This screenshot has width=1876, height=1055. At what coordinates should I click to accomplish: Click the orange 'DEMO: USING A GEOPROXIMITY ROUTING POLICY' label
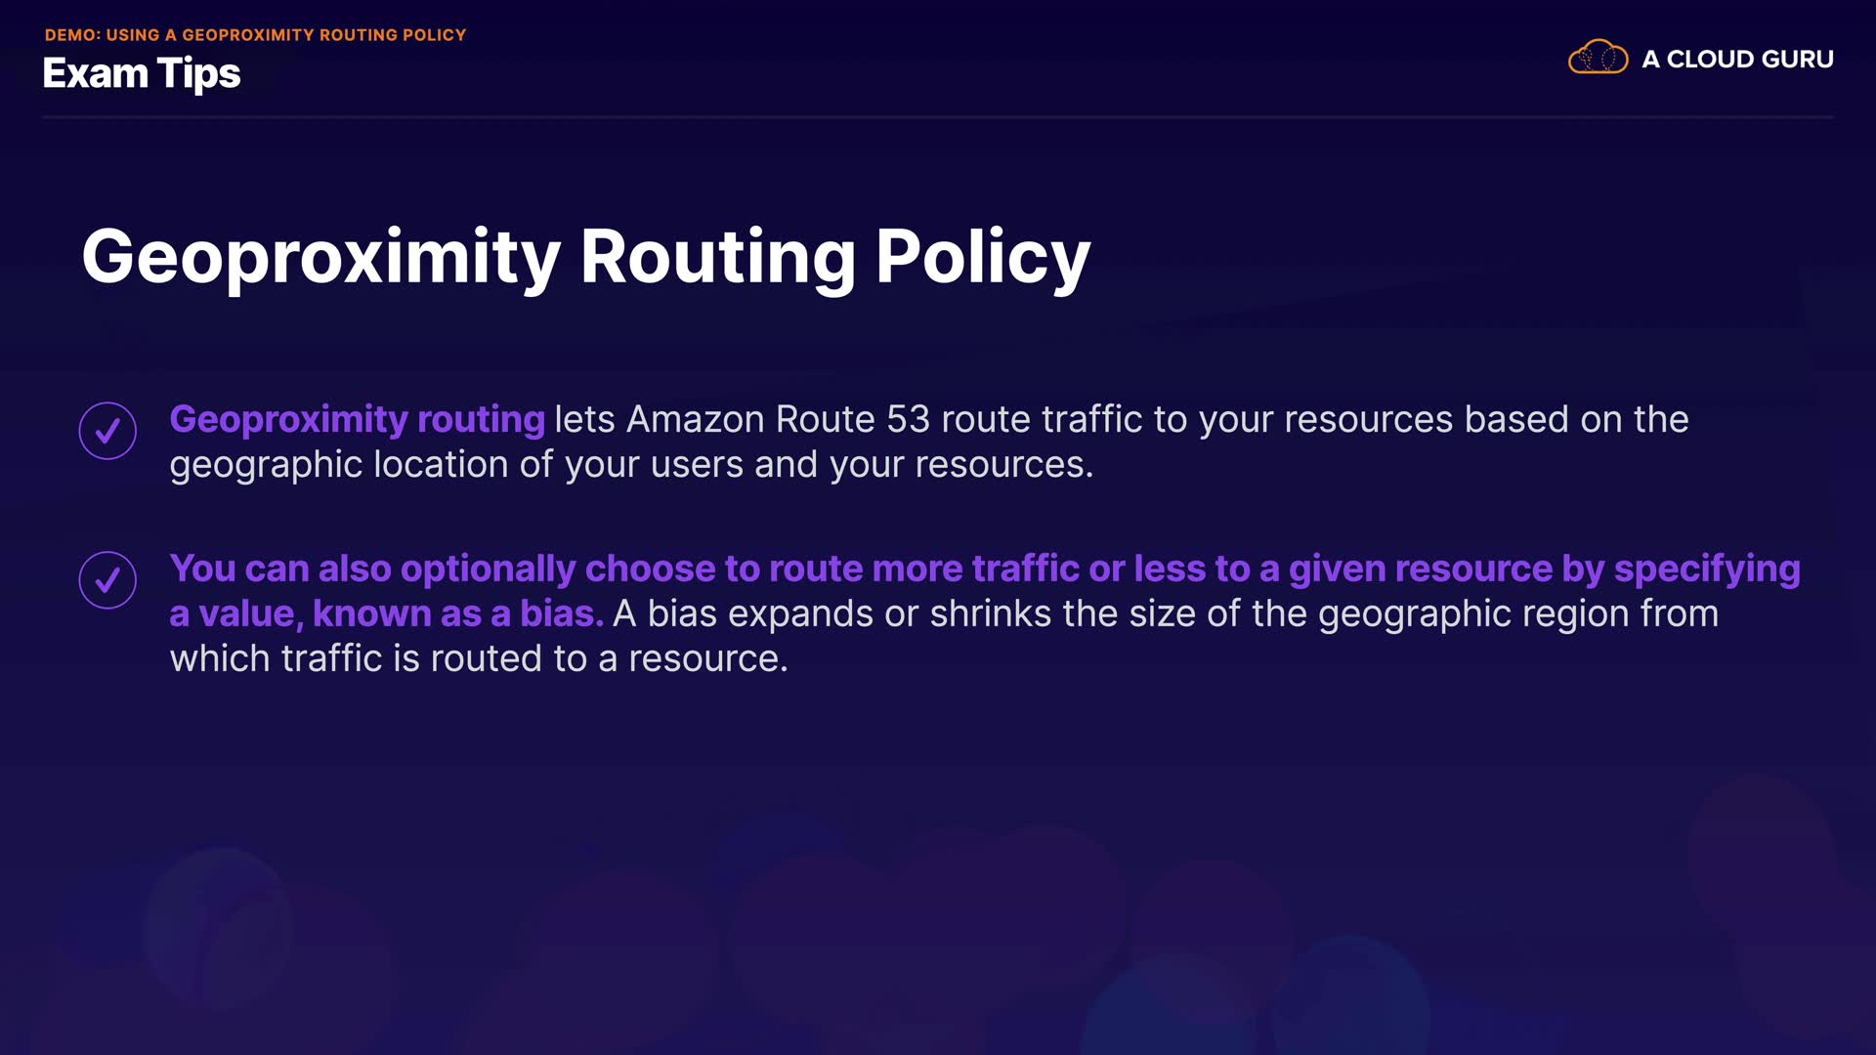tap(255, 35)
